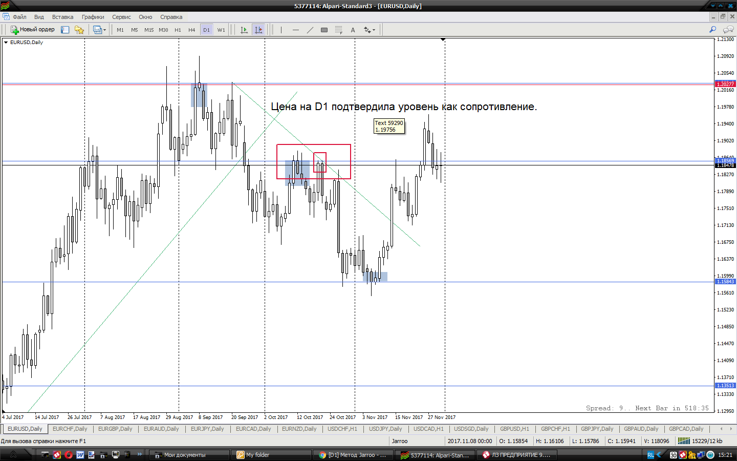Expand the EURUSD,Daily chart title triangle
This screenshot has width=737, height=461.
pyautogui.click(x=6, y=43)
